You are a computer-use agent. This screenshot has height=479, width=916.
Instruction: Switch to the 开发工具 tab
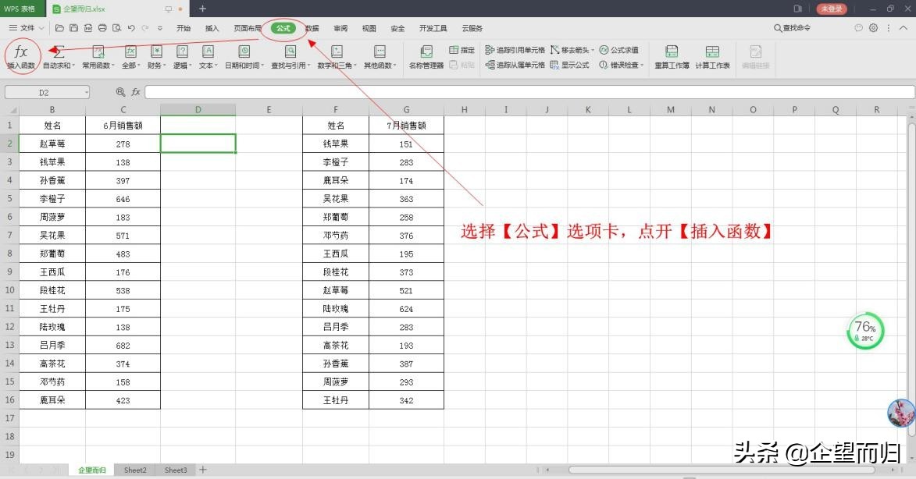click(433, 28)
